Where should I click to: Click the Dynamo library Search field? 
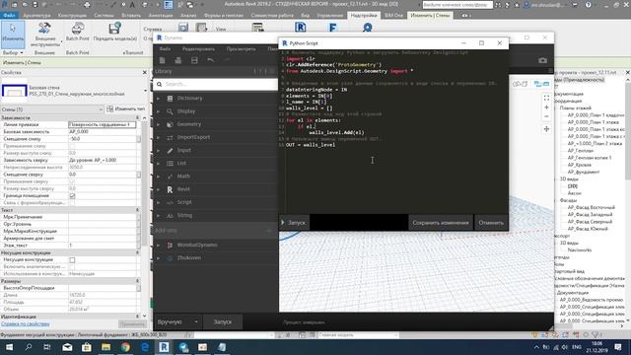216,84
